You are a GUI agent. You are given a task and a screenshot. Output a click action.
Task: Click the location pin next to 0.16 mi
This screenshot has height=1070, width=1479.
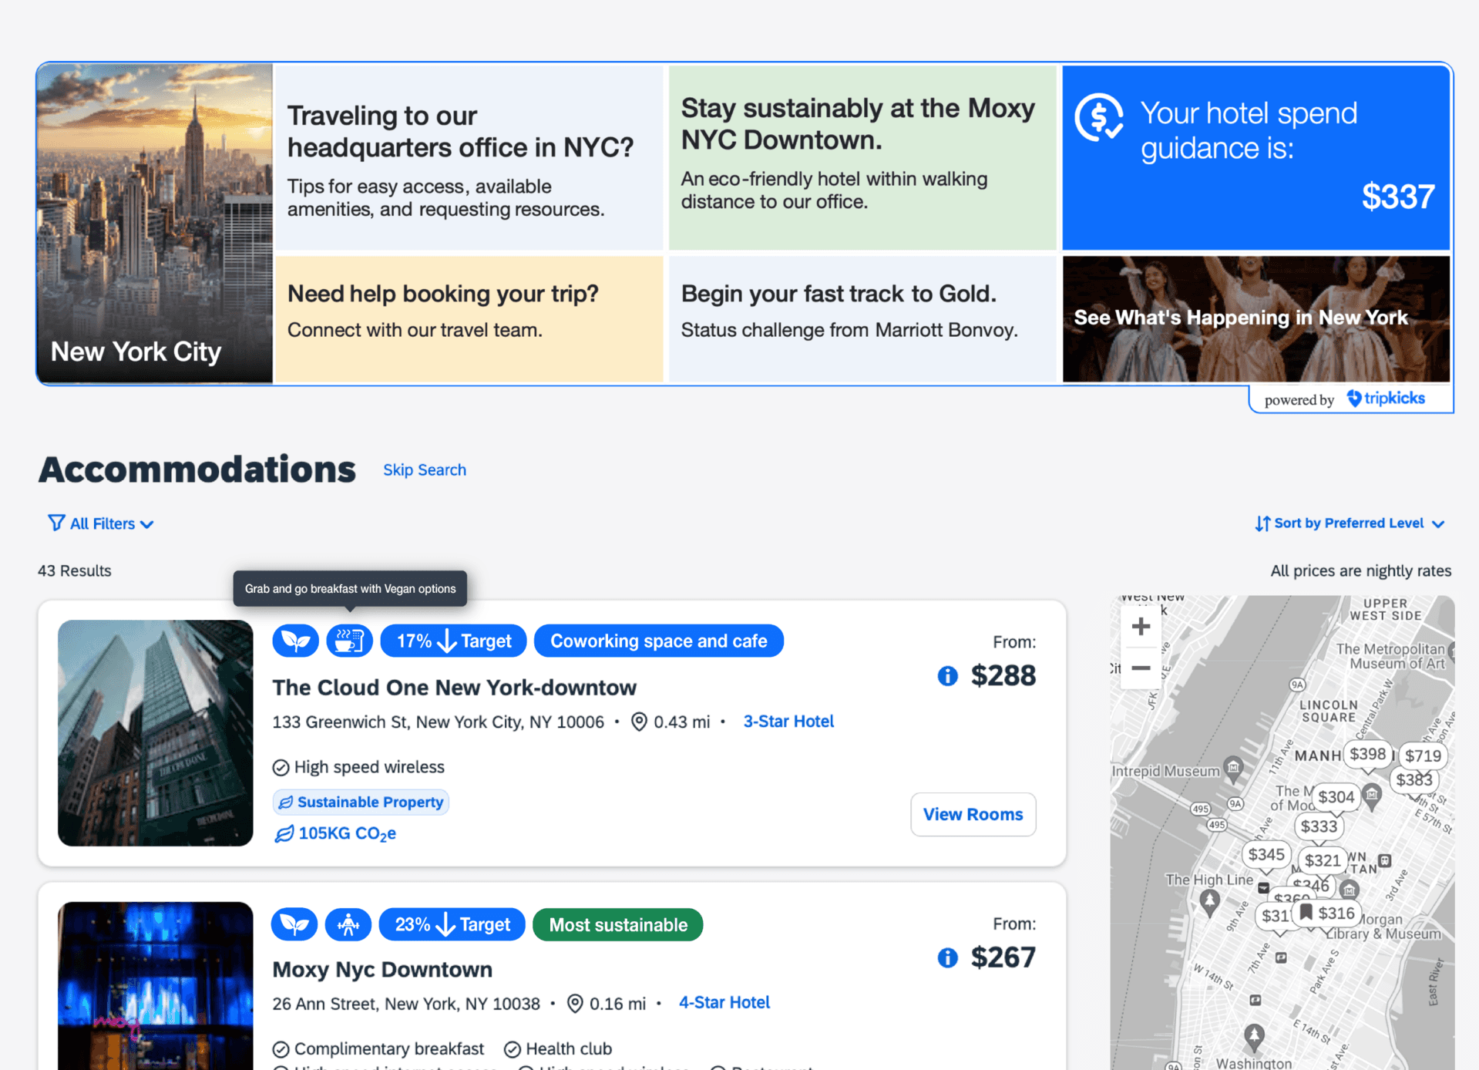pyautogui.click(x=575, y=1003)
